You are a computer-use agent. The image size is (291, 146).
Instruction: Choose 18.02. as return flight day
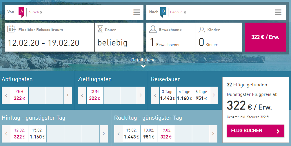(149, 134)
